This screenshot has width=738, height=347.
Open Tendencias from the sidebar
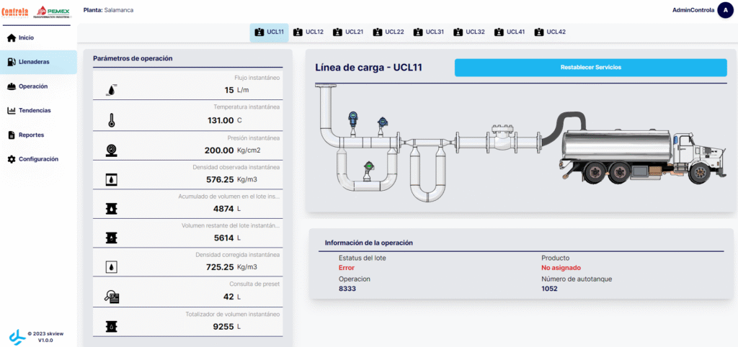(x=34, y=111)
